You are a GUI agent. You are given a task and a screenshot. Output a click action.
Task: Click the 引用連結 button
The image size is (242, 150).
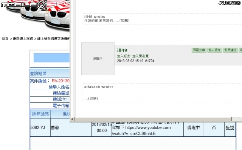pyautogui.click(x=230, y=50)
